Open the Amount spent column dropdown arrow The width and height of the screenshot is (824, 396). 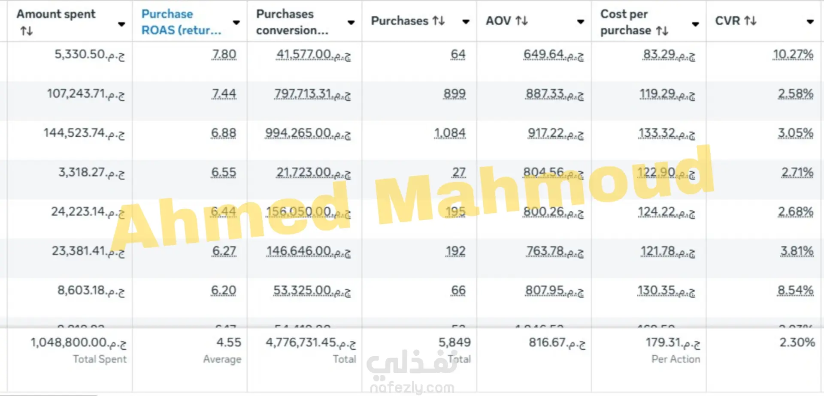pyautogui.click(x=121, y=24)
